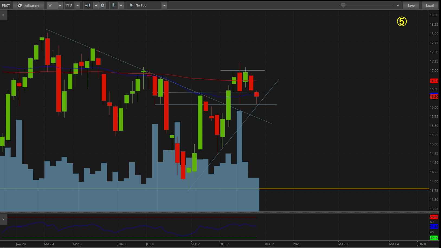Viewport: 441px width, 248px height.
Task: Click the DEC 2 date label
Action: point(269,244)
